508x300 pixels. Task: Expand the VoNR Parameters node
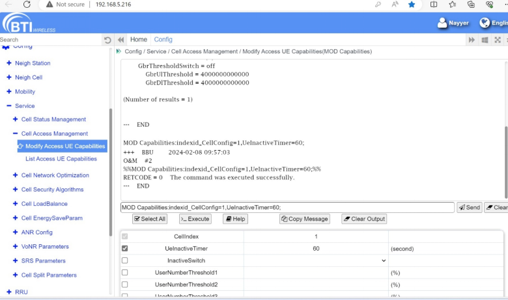[x=16, y=247]
